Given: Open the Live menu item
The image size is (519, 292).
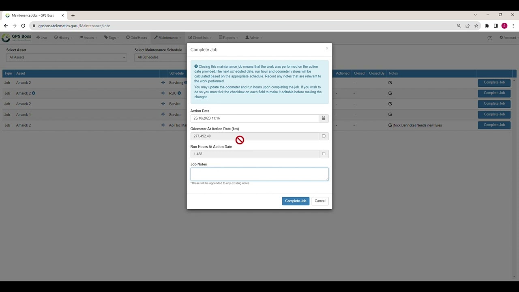Looking at the screenshot, I should 42,38.
